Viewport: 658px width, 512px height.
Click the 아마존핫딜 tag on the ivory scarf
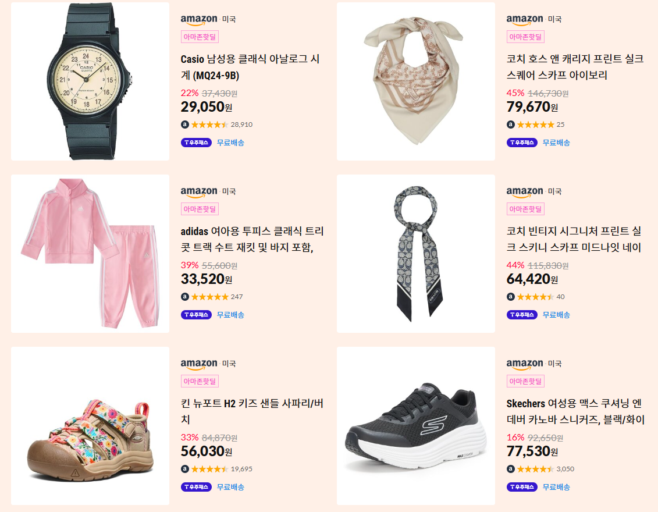pos(525,37)
